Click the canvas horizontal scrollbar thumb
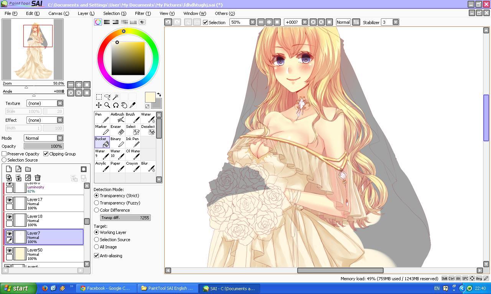Viewport: 491px width, 294px height. pos(340,270)
